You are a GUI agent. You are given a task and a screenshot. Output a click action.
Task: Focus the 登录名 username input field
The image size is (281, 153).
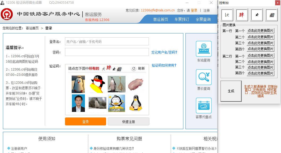click(x=107, y=41)
